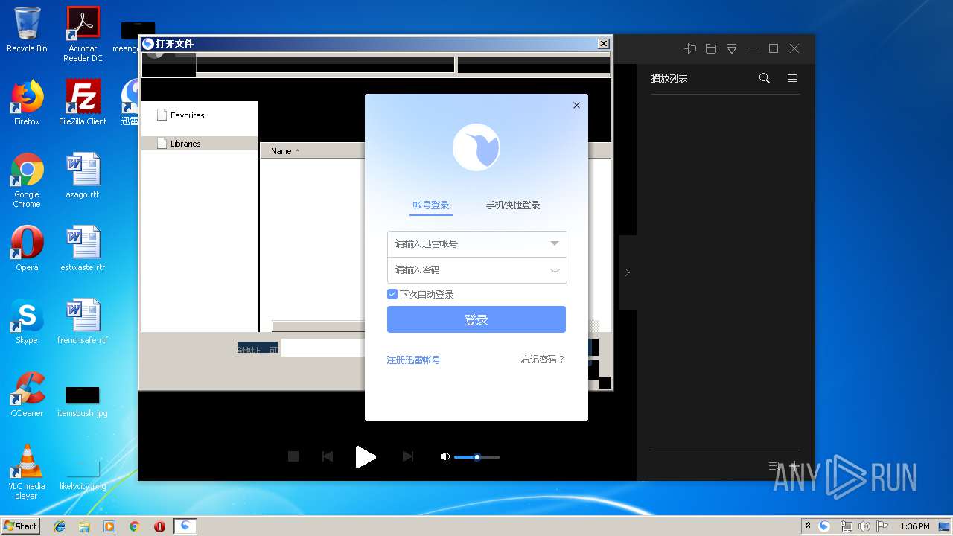This screenshot has width=953, height=536.
Task: Expand the account history dropdown arrow
Action: pos(555,243)
